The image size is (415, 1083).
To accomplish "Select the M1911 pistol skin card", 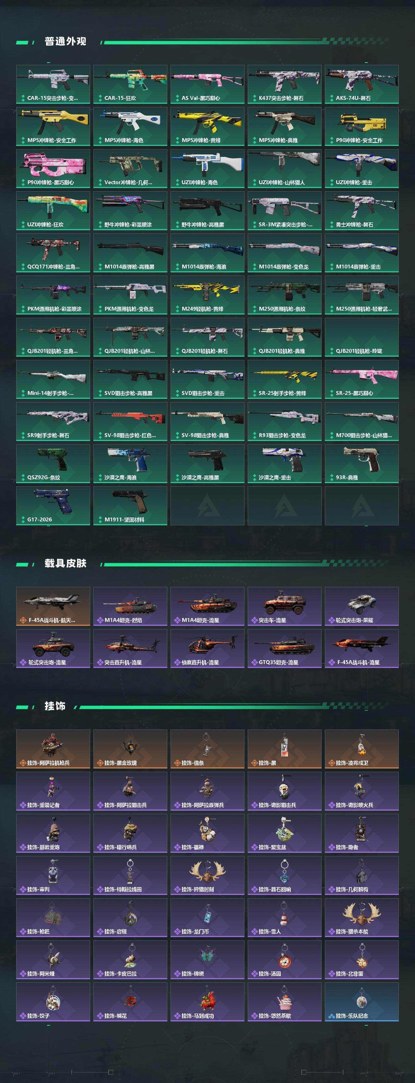I will pos(130,506).
